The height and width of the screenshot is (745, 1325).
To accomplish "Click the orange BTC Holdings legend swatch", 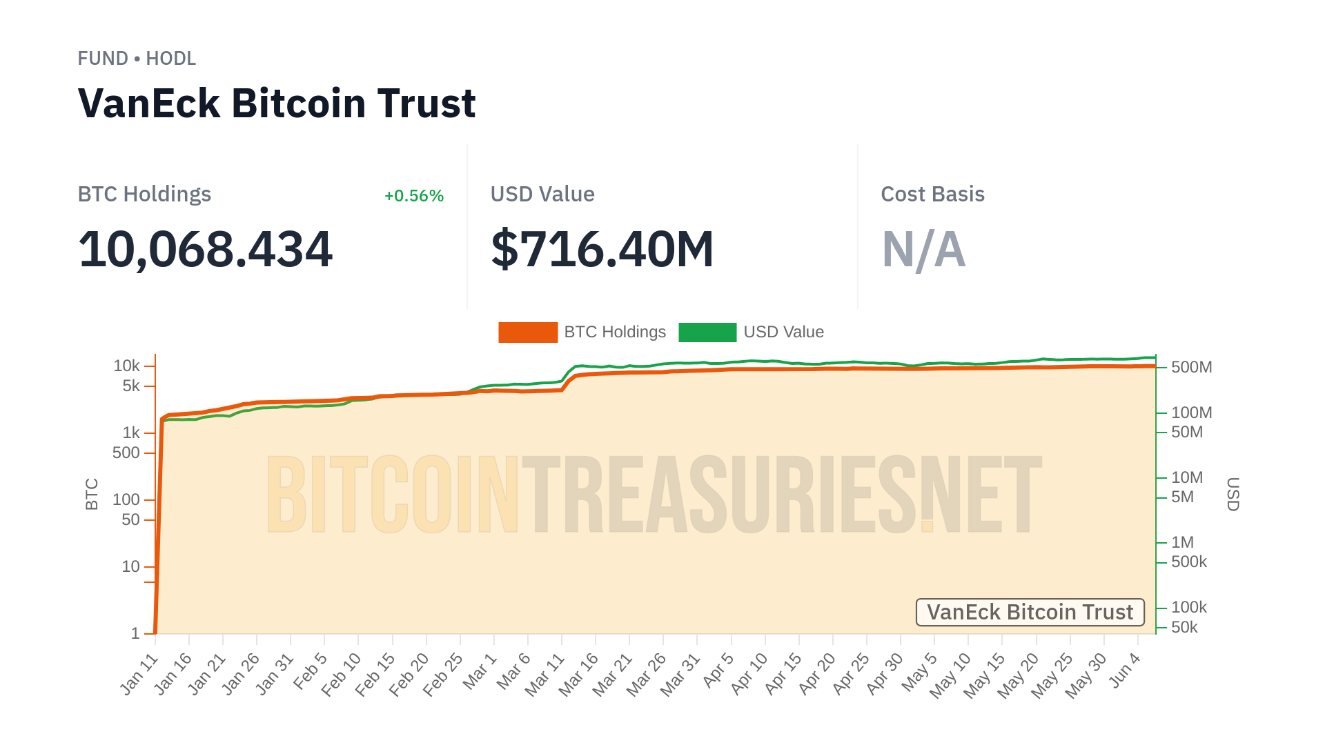I will coord(528,332).
